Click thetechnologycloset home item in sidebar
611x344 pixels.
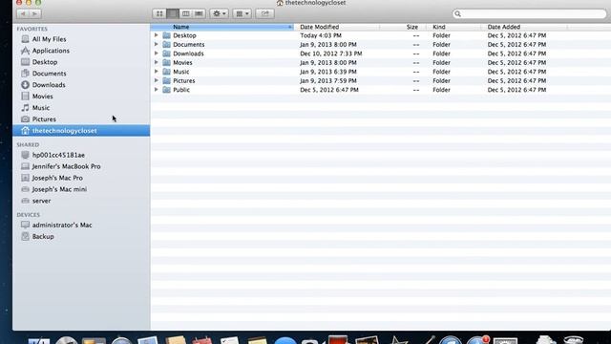tap(81, 131)
